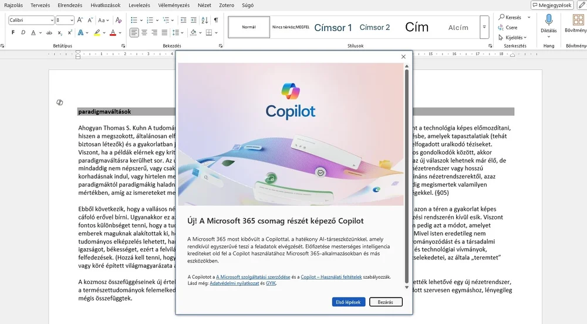The image size is (587, 324).
Task: Click the Első lépések button
Action: 348,302
